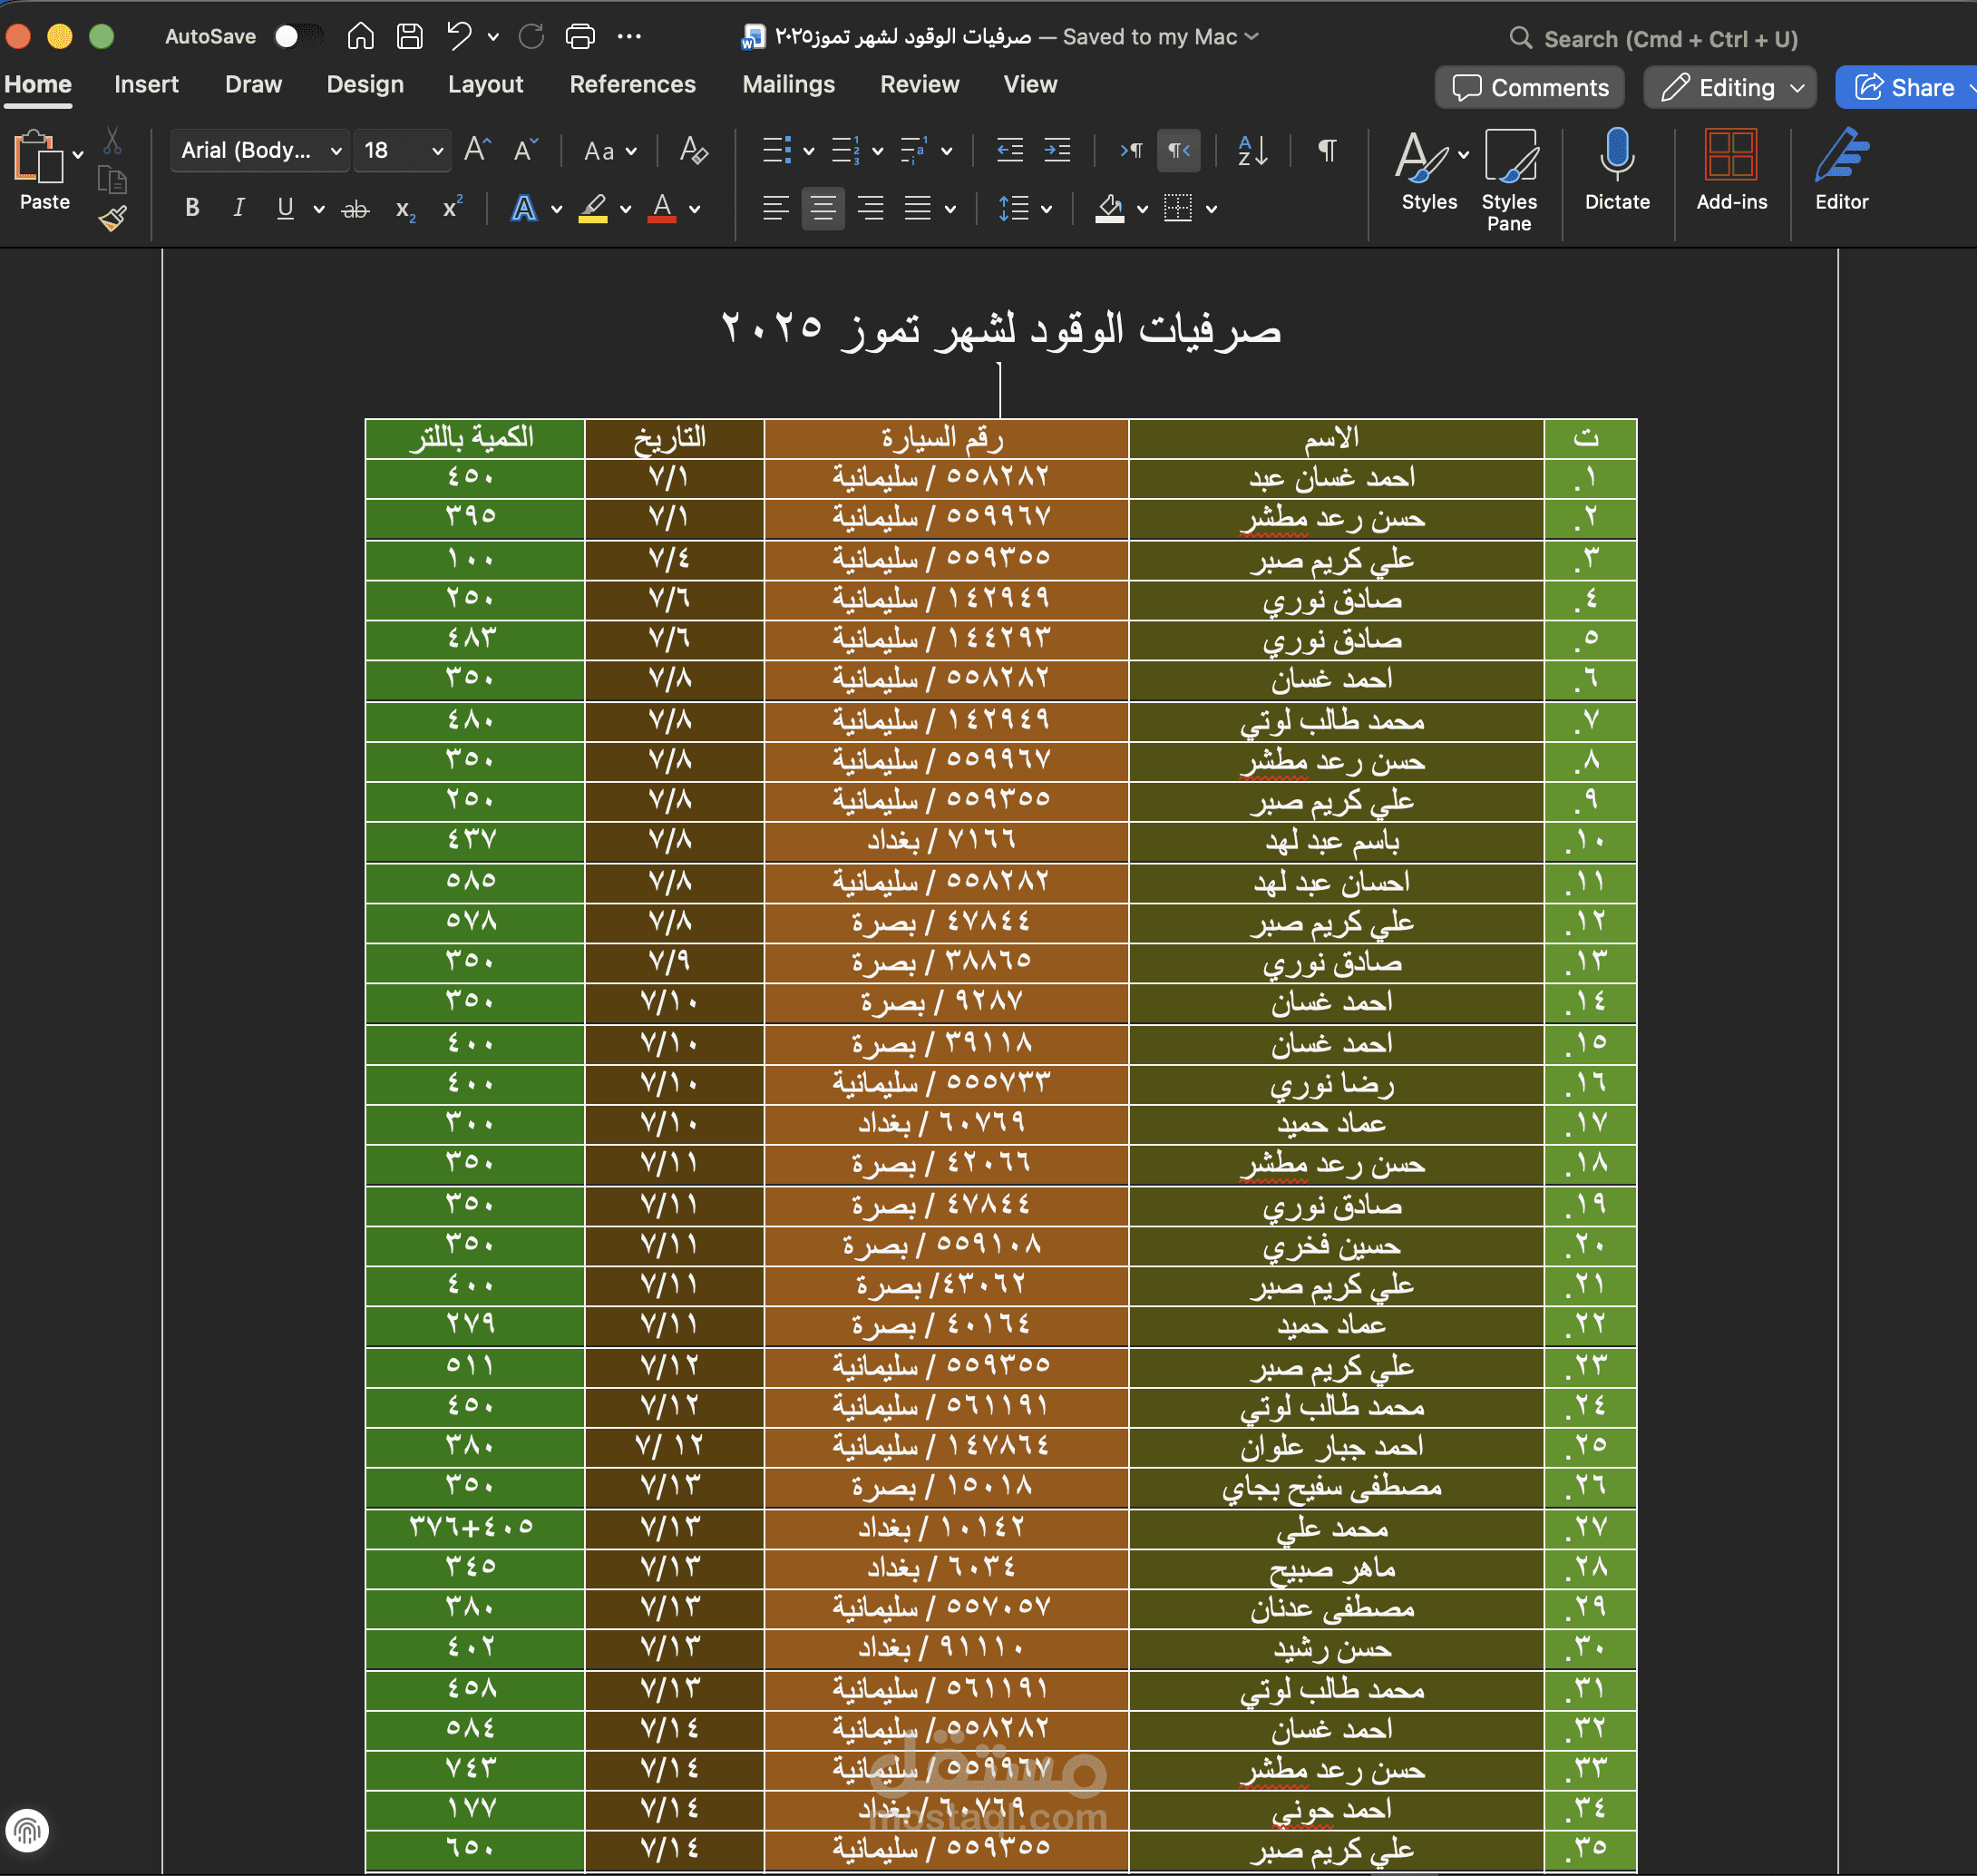Switch to the Layout tab
Screen dimensions: 1977x1876
click(485, 84)
